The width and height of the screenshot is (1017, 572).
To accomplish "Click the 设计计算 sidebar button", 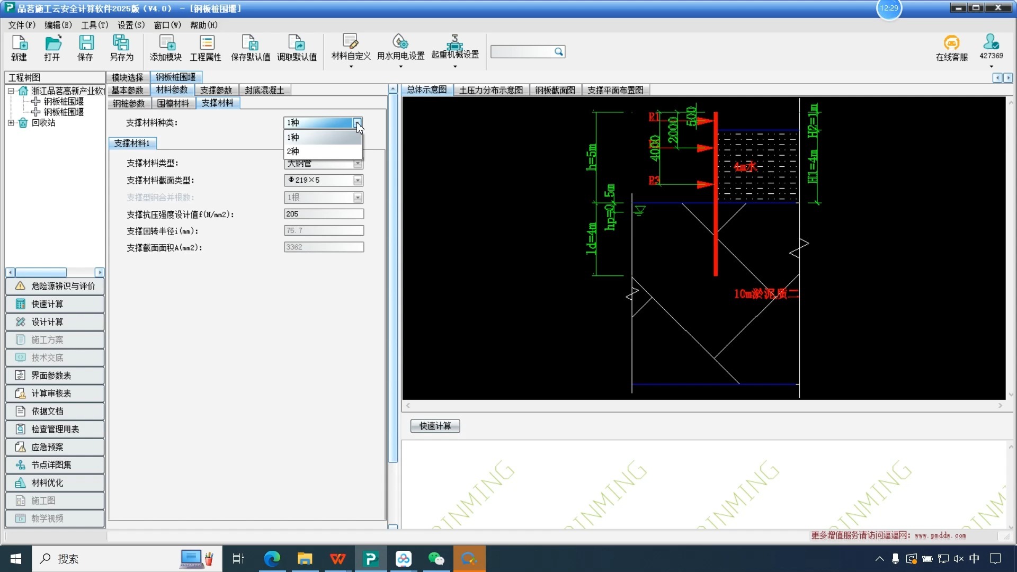I will click(55, 322).
